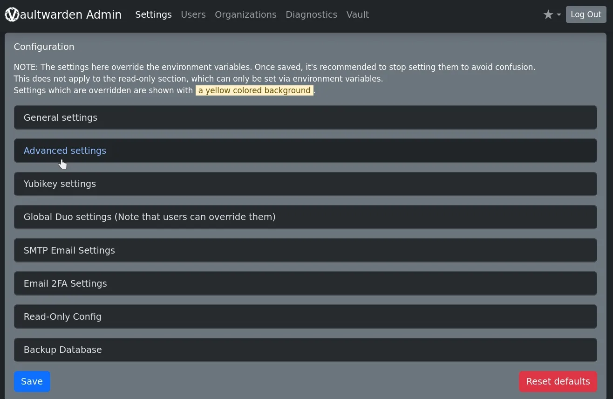Save the configuration changes
Screen dimensions: 613x399
[32, 381]
